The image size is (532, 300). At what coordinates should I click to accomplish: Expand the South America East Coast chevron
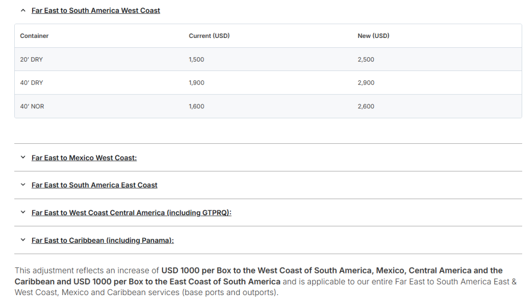tap(23, 185)
